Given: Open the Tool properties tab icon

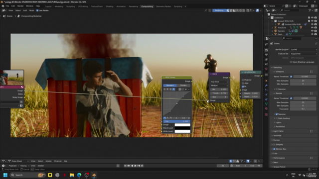Looking at the screenshot, I should tap(266, 44).
